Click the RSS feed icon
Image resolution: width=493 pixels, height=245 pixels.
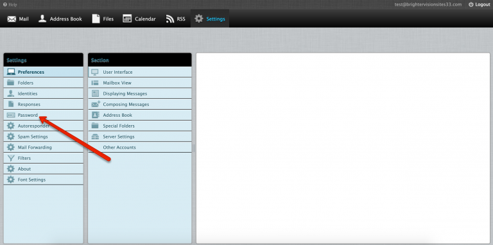[x=170, y=19]
